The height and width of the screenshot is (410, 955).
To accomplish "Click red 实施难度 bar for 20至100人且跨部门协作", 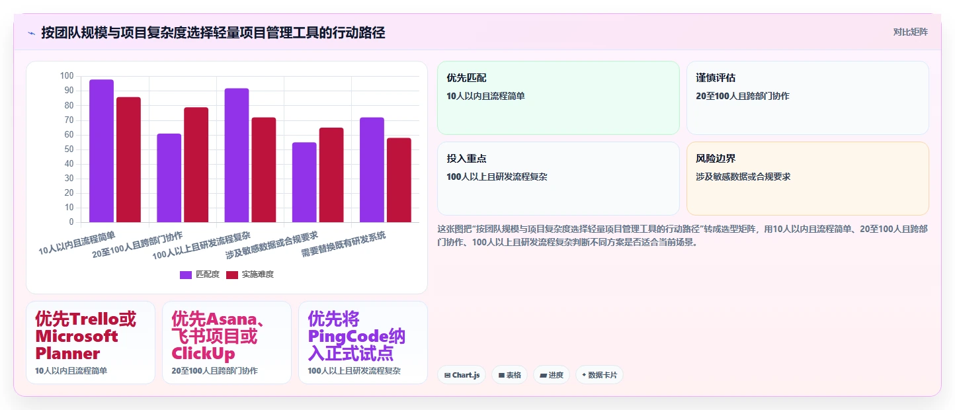I will [x=196, y=165].
